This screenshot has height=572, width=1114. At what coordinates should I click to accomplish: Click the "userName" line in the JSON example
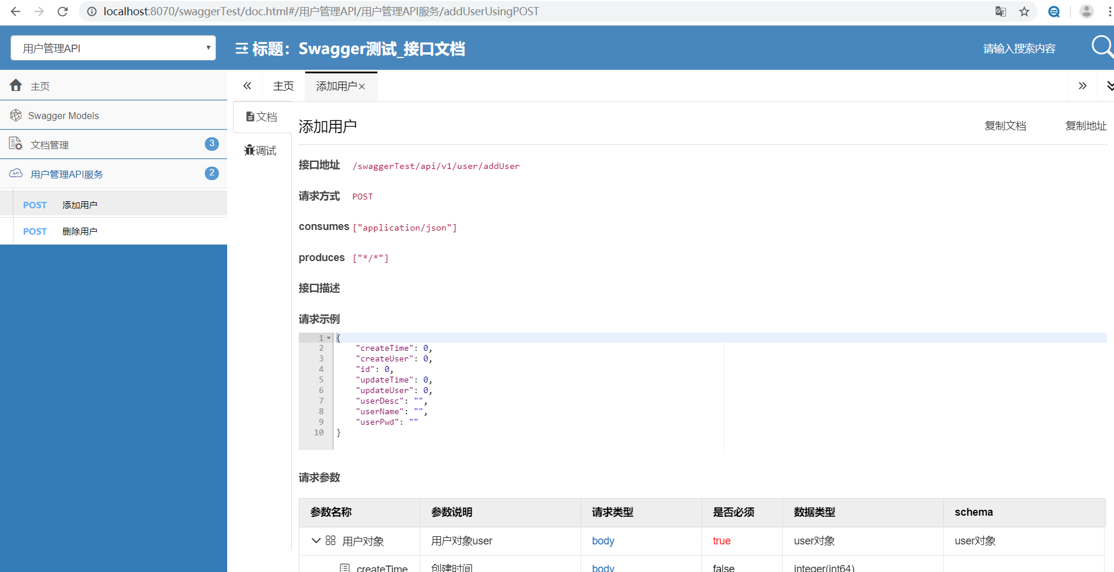[391, 412]
